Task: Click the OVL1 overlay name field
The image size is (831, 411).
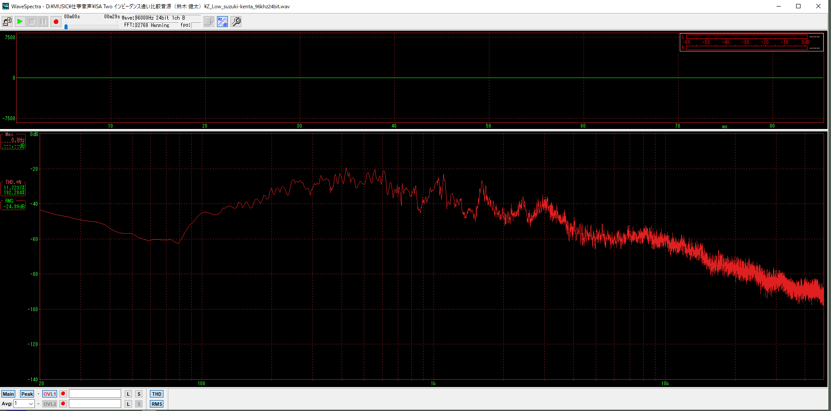Action: 95,394
